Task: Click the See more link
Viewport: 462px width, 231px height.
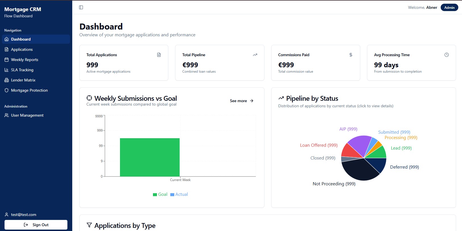Action: pos(241,101)
